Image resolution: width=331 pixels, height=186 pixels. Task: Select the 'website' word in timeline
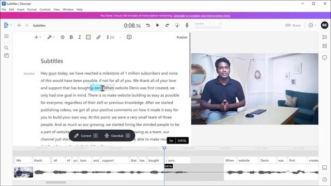click(x=248, y=161)
